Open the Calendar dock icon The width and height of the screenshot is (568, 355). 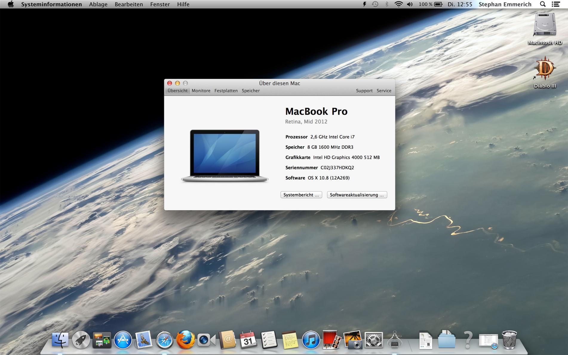[x=248, y=340]
